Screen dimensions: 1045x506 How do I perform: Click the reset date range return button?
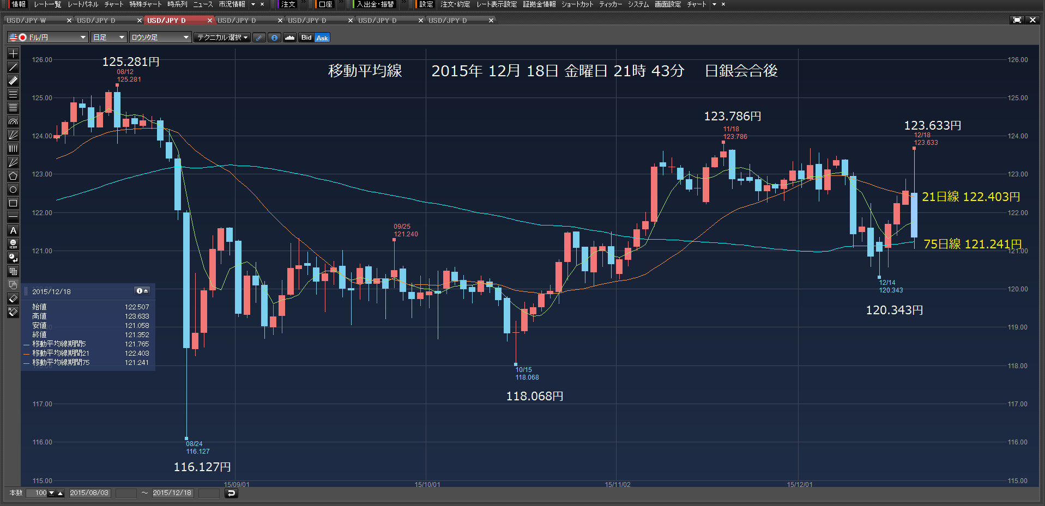(x=231, y=493)
